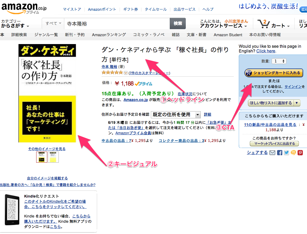The height and width of the screenshot is (234, 307).
Task: Click the Amazon.co.jp logo
Action: coord(24,7)
